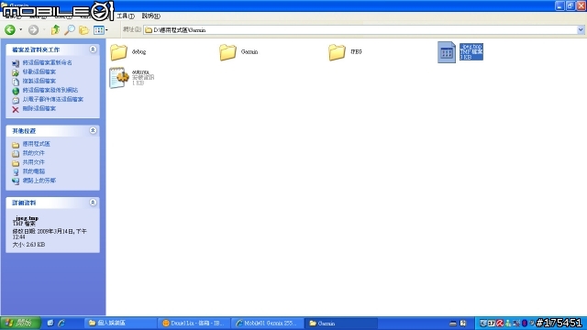Collapse the 詳細資料 panel
587x330 pixels.
(x=93, y=203)
